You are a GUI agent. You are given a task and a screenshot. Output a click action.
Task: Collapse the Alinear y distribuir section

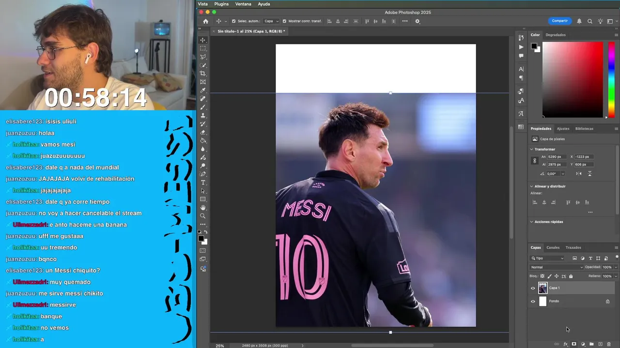(531, 186)
